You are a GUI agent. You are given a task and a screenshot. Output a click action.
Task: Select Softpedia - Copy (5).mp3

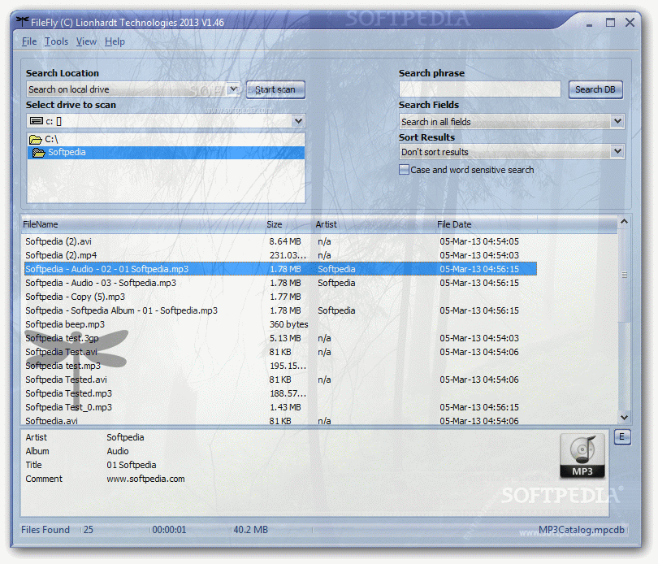click(280, 297)
